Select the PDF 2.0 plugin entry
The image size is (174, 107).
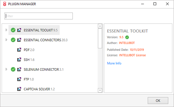(29, 50)
